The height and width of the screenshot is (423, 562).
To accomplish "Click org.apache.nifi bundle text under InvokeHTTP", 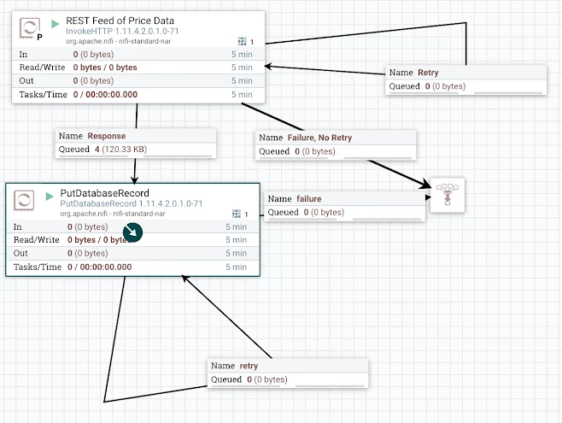I will point(118,41).
